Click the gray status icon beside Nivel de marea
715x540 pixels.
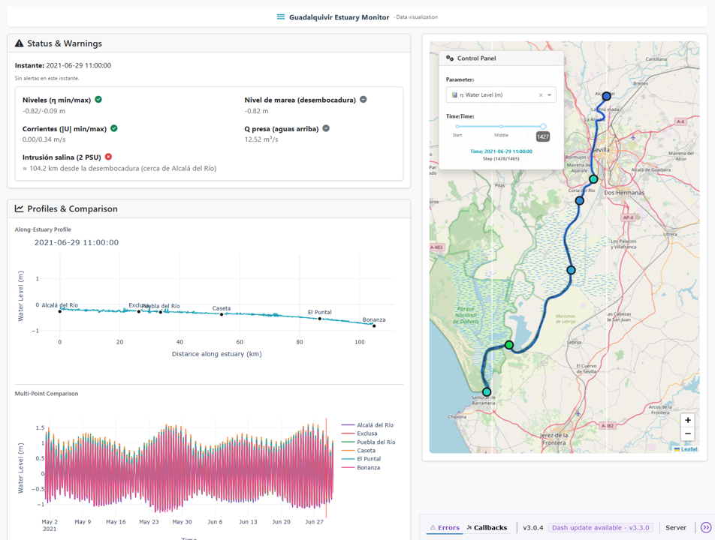364,100
